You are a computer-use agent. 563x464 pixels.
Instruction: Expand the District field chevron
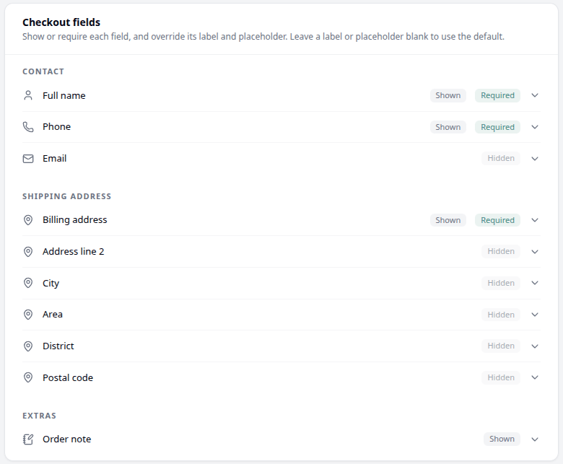(535, 346)
